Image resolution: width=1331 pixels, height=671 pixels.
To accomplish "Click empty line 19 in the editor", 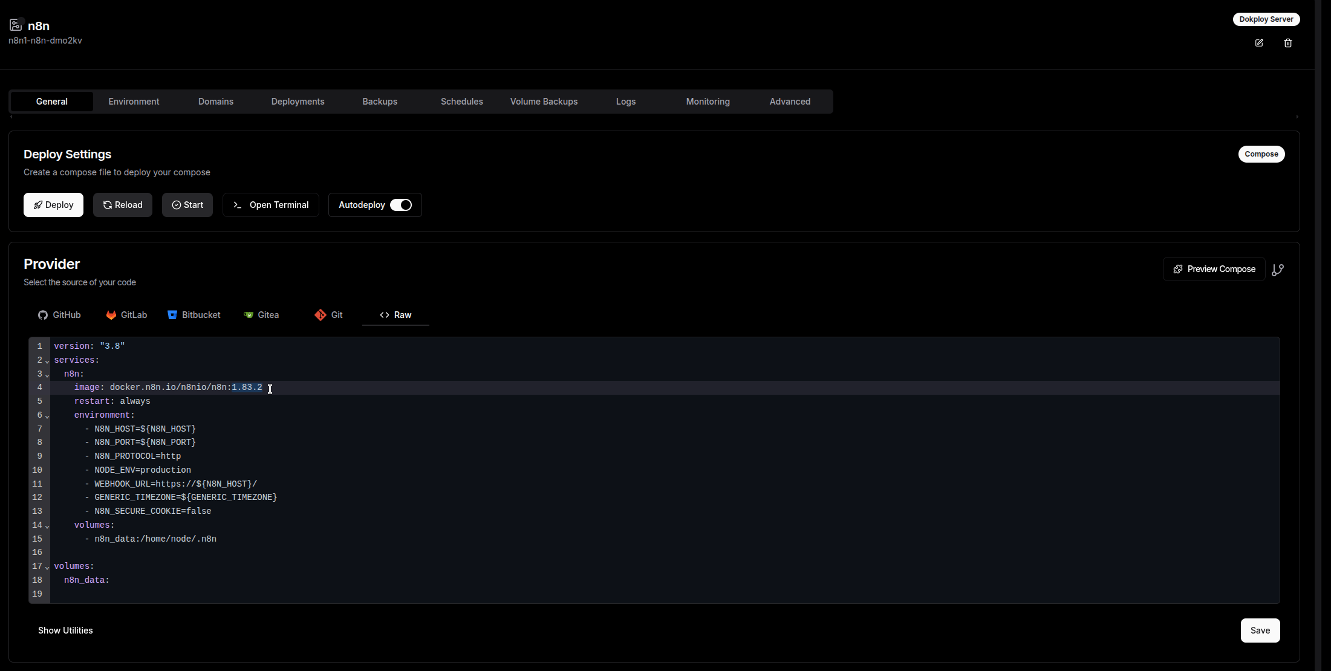I will [x=665, y=594].
